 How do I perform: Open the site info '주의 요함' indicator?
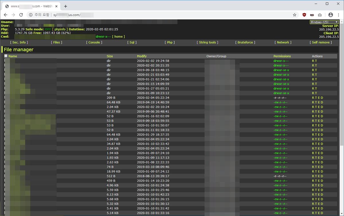coord(39,15)
